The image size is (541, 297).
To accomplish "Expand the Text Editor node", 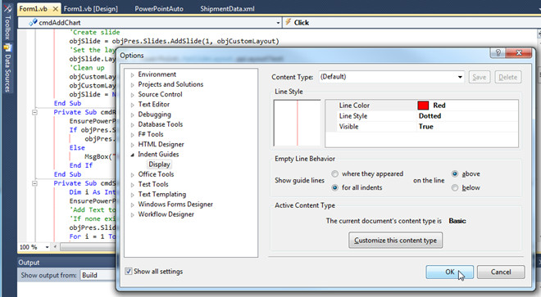I will pos(132,105).
